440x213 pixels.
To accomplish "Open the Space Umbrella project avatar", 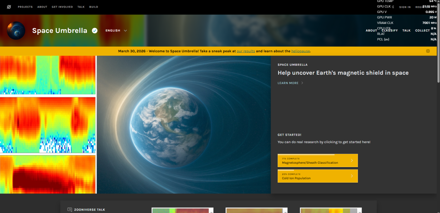I will click(x=16, y=30).
